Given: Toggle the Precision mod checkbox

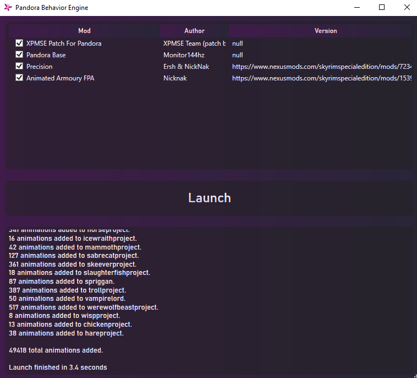Looking at the screenshot, I should (x=19, y=66).
